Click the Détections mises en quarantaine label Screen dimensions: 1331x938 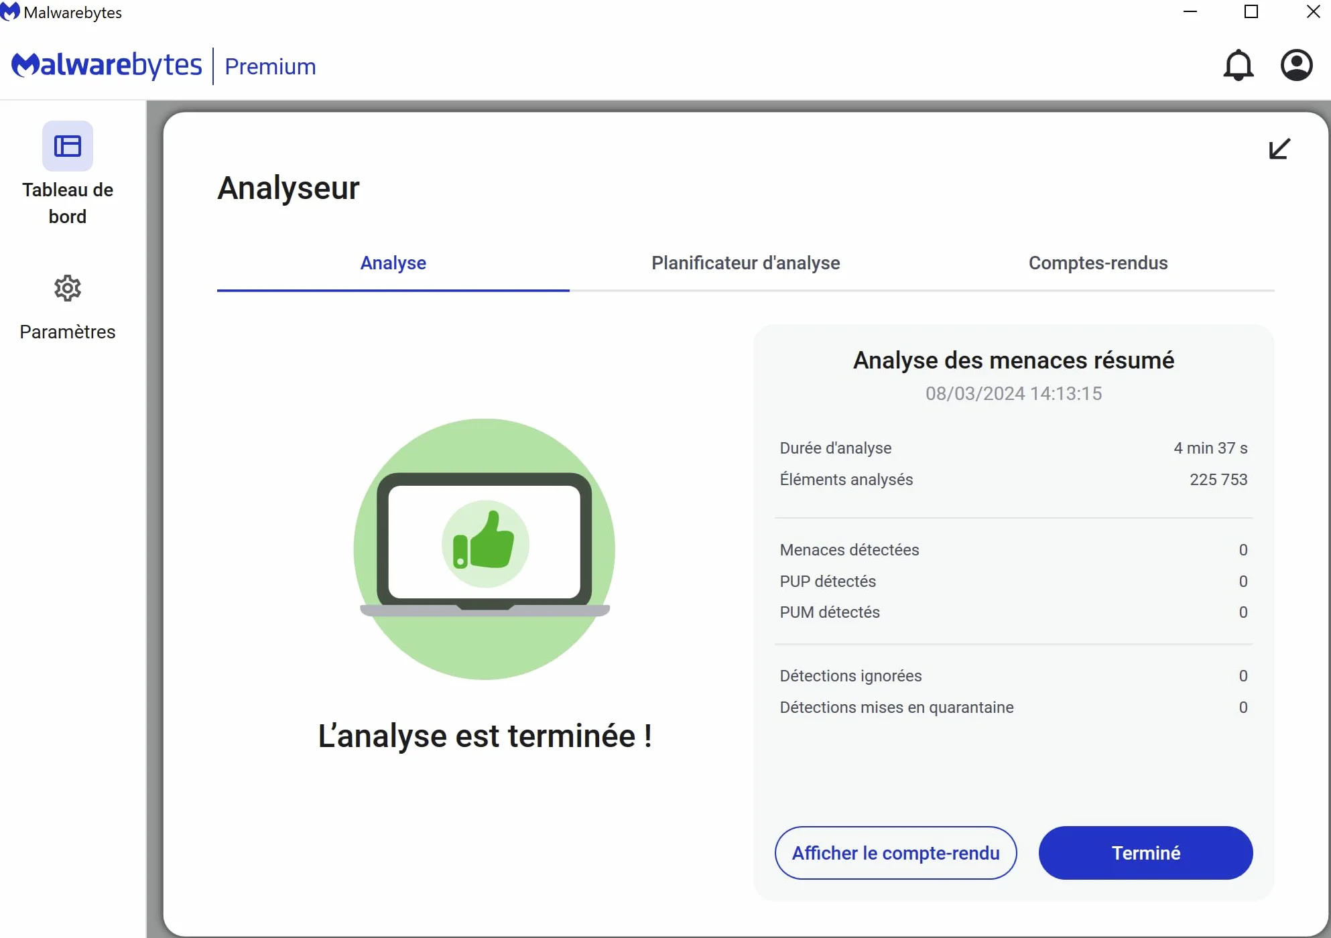[x=896, y=708]
